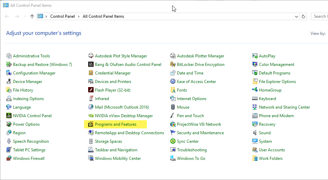Click the Bang & Olufsen icon
The image size is (328, 180).
pos(91,65)
